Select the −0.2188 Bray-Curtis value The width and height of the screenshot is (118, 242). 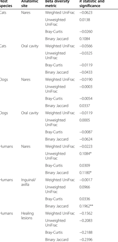click(x=86, y=232)
